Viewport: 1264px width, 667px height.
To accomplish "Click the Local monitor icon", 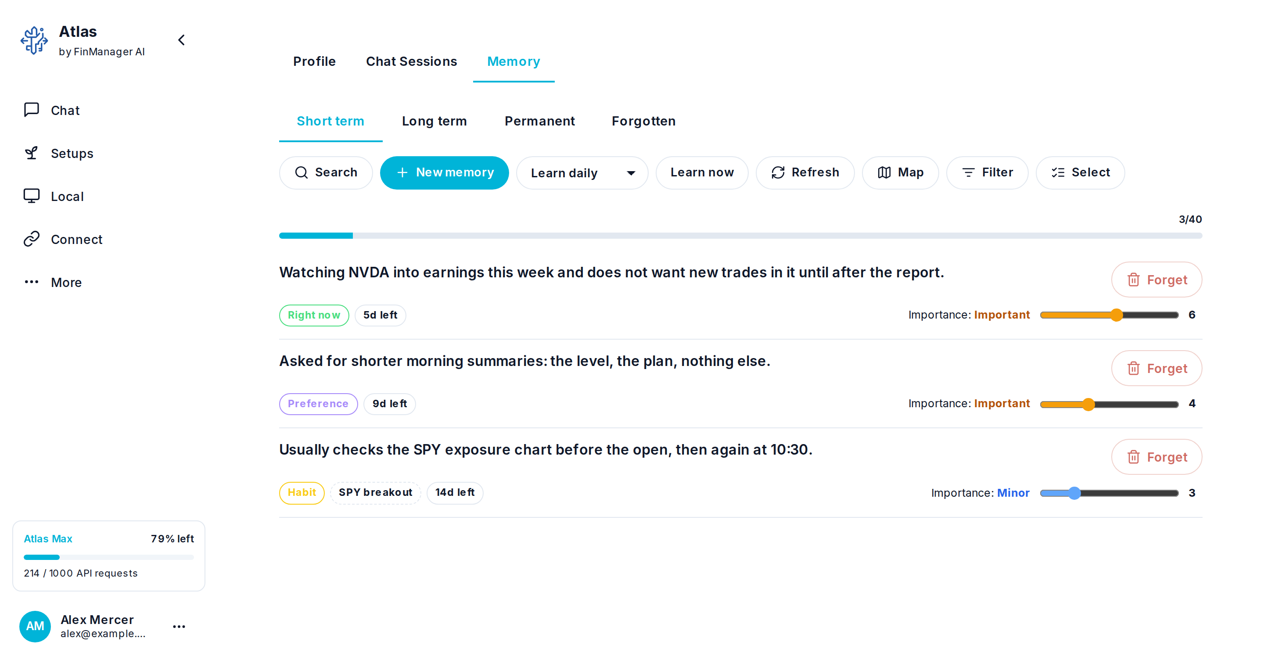I will pos(32,196).
